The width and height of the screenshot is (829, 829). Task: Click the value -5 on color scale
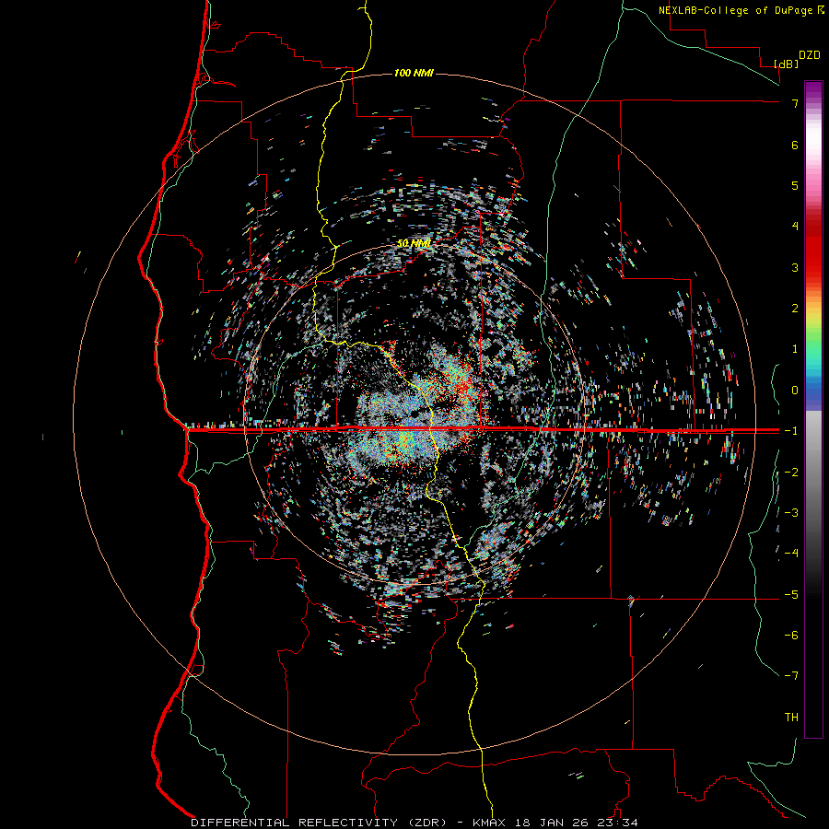791,595
